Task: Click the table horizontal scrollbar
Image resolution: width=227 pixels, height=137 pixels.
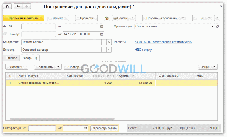Action: tap(62, 119)
